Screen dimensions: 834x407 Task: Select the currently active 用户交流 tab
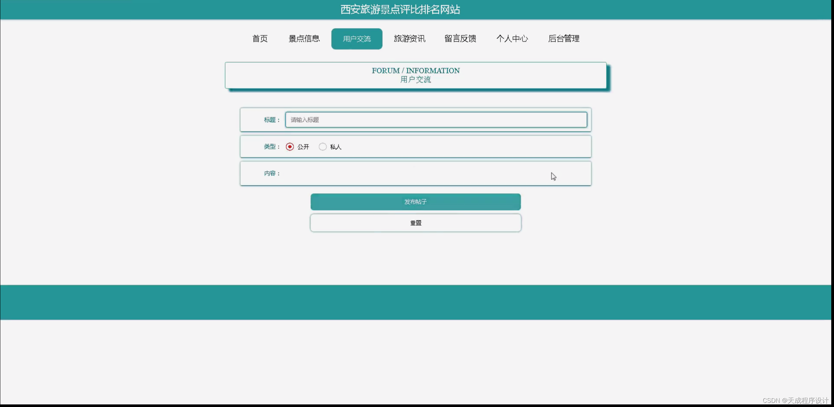356,38
